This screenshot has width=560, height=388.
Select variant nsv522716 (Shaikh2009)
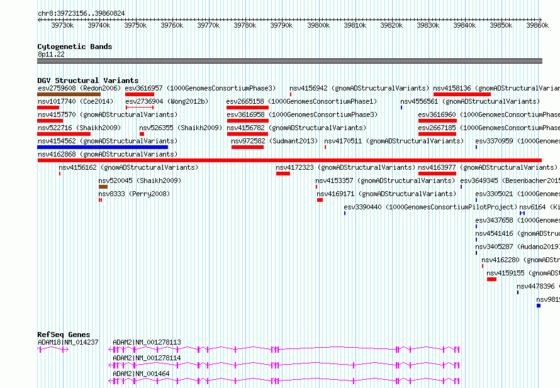click(79, 128)
